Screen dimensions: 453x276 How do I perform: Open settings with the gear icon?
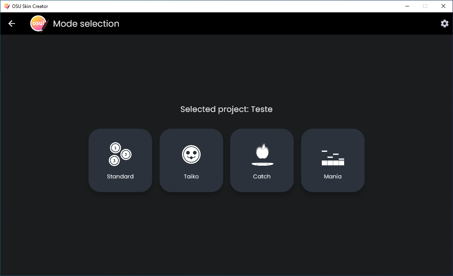444,23
